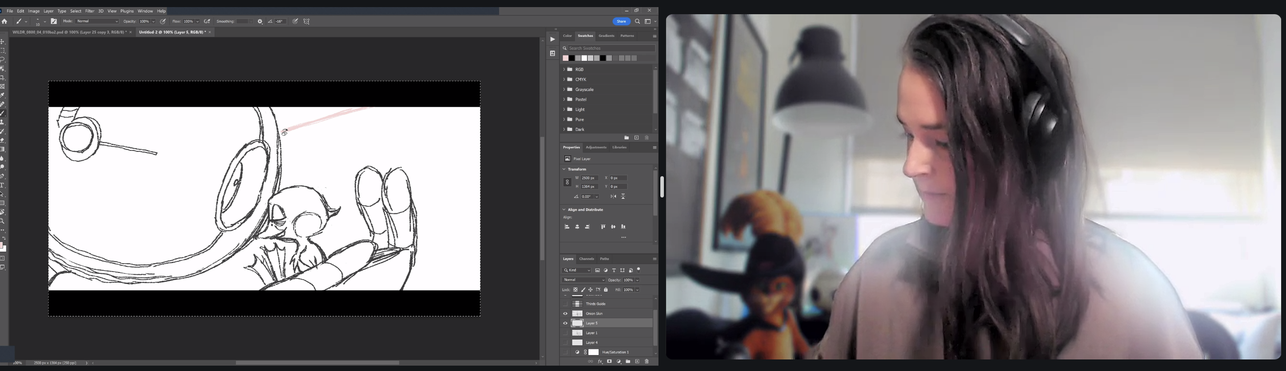Click the delete layer trash icon

[x=647, y=362]
